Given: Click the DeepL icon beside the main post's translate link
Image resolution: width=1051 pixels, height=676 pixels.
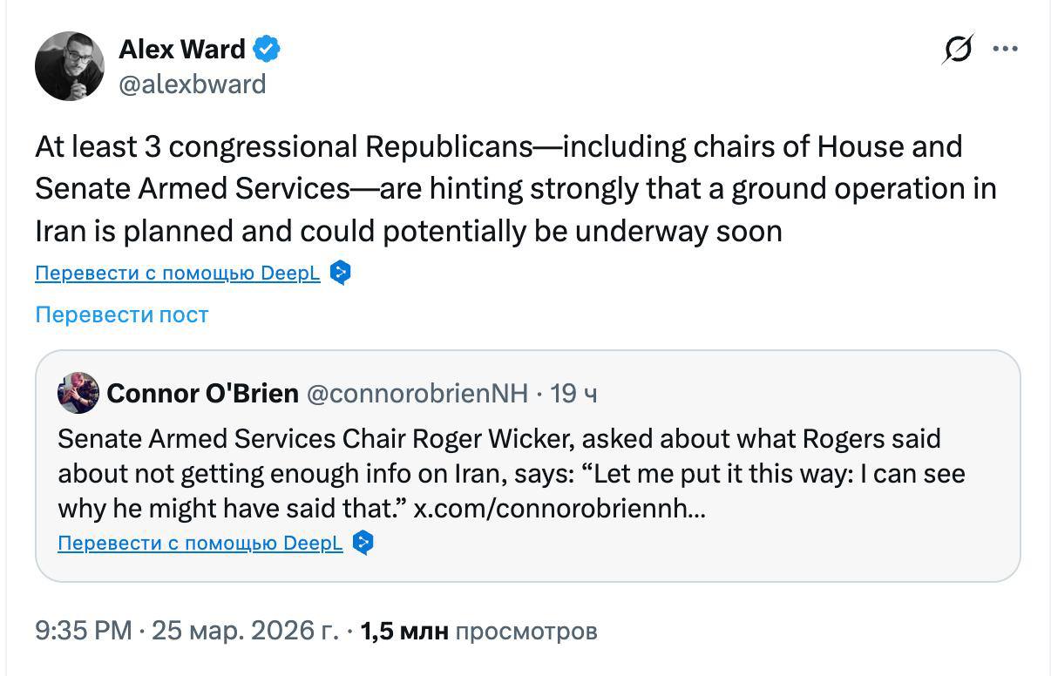Looking at the screenshot, I should (x=341, y=273).
